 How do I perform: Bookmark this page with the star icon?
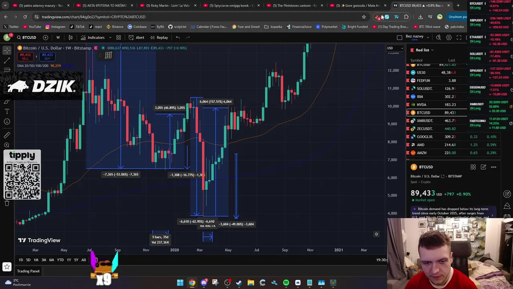(364, 17)
